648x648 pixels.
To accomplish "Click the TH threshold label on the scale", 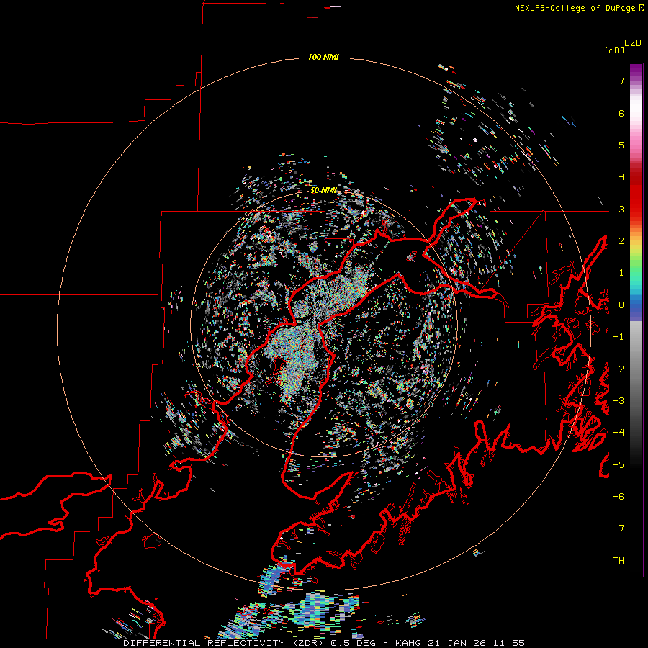I will 618,561.
